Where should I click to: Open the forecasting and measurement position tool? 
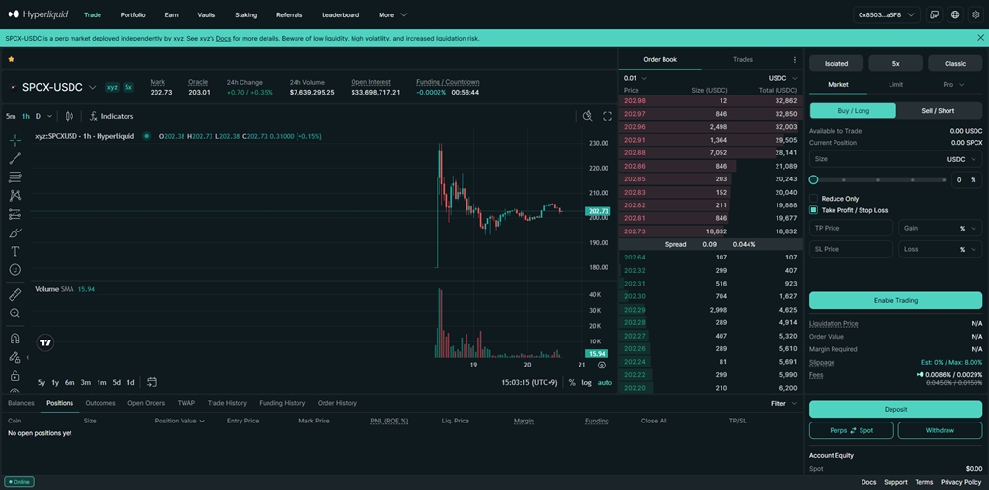(x=15, y=214)
